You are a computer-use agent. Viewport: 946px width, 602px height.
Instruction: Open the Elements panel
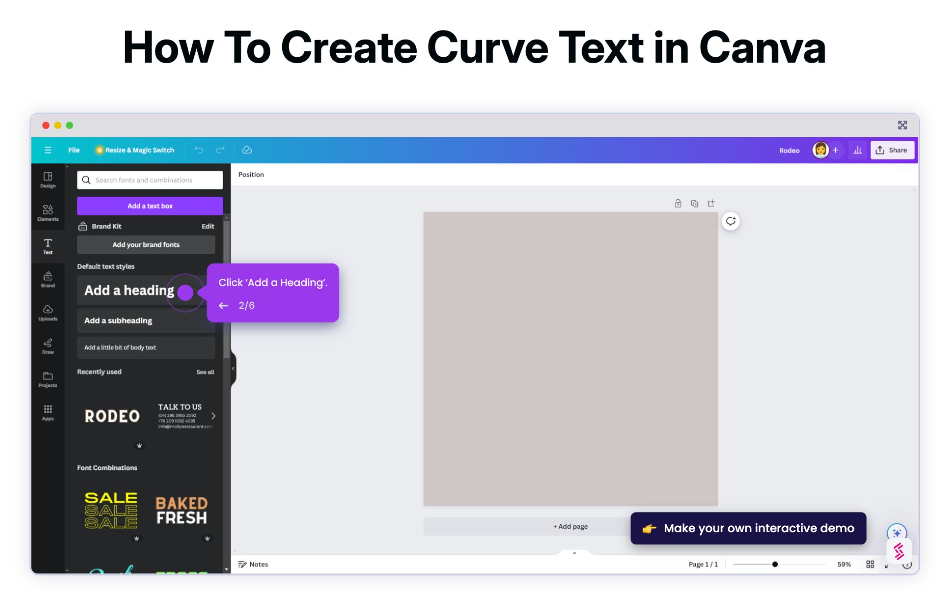coord(48,212)
